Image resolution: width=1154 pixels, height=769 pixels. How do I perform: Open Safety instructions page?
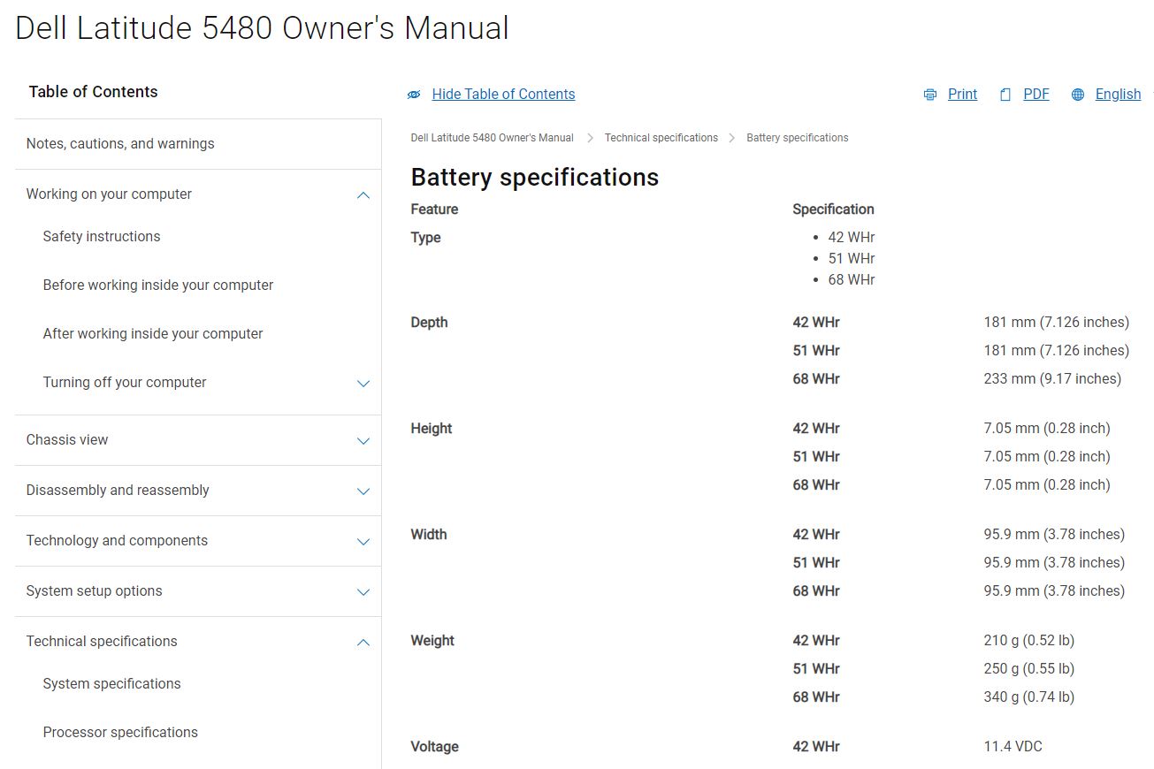coord(102,237)
